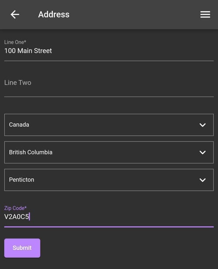The height and width of the screenshot is (269, 218).
Task: Click the purple Zip Code* label
Action: [15, 208]
